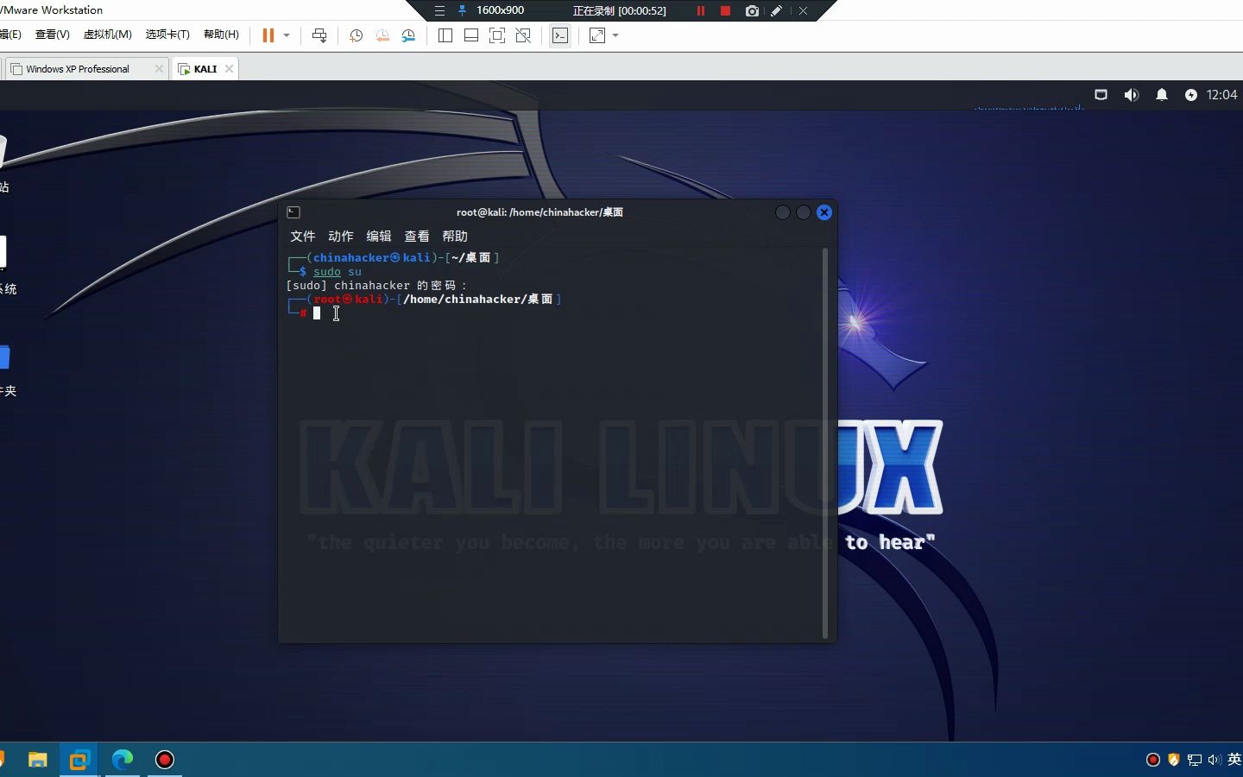Pause the screen recording
The height and width of the screenshot is (777, 1243).
coord(701,10)
